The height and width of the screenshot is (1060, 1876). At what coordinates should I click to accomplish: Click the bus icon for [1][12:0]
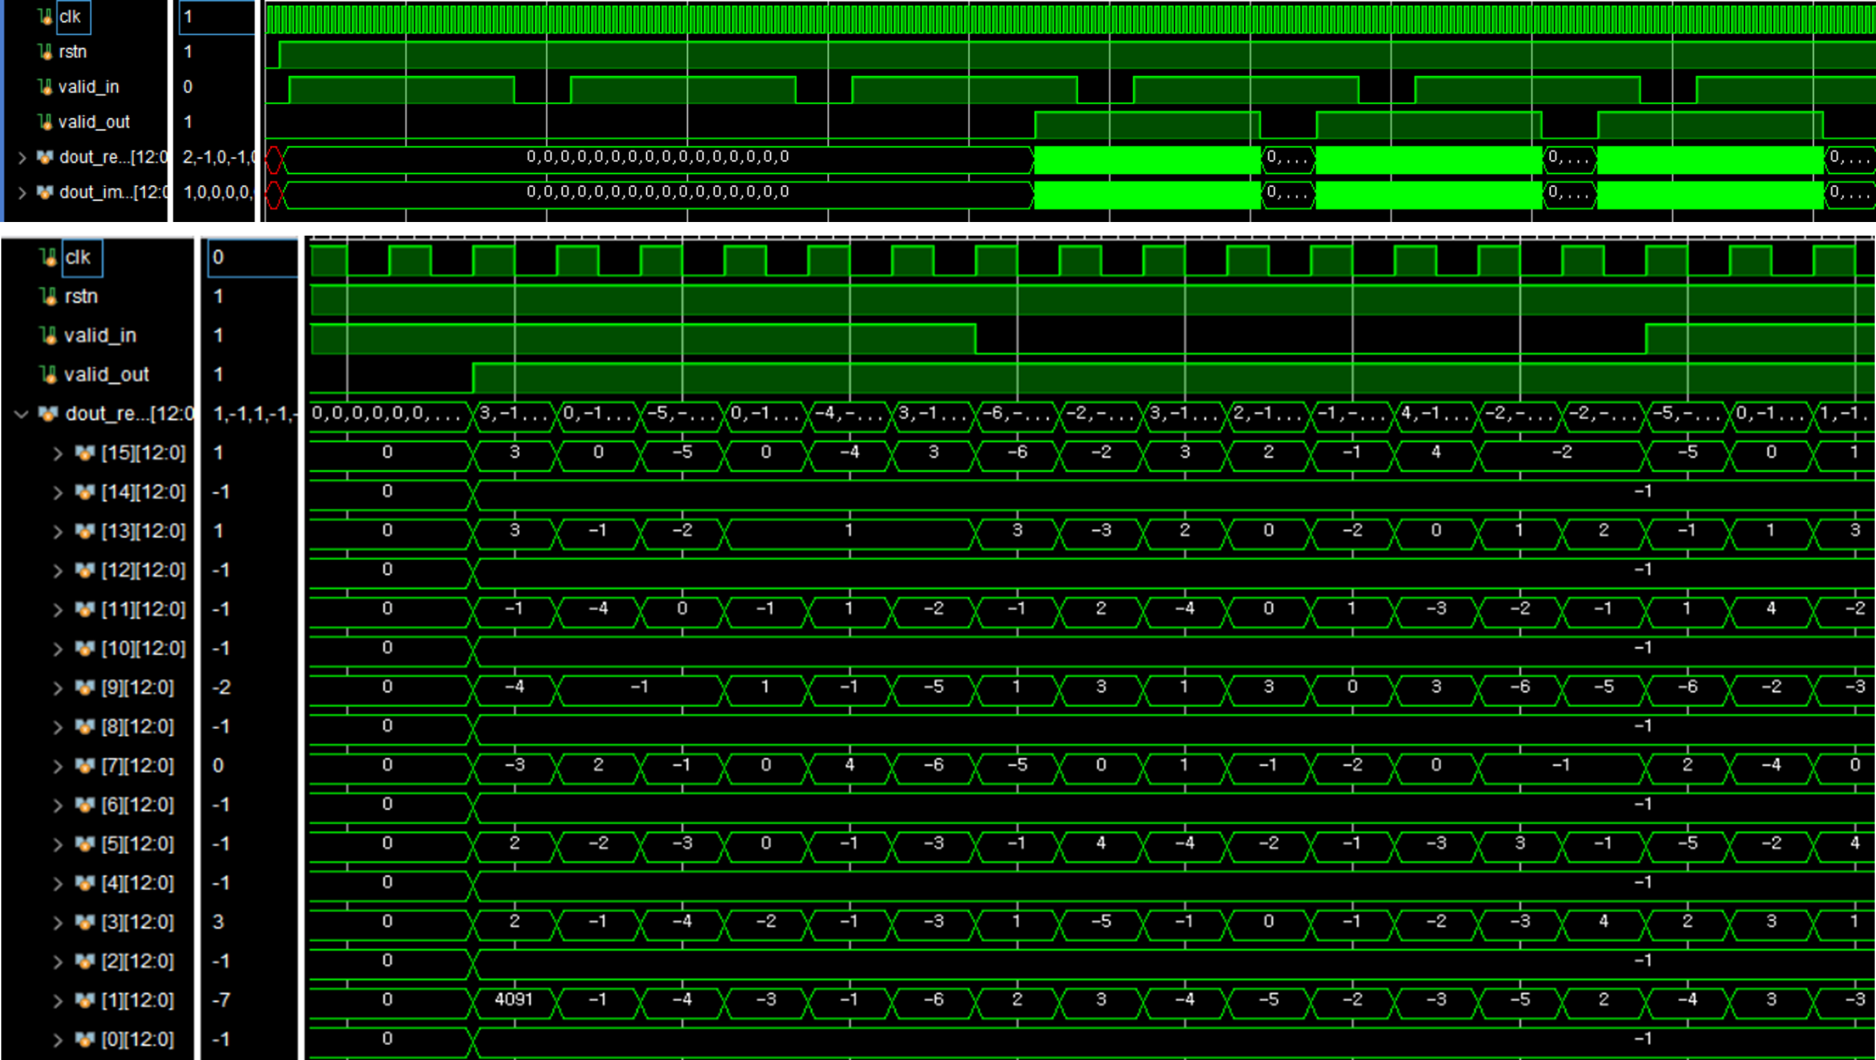click(84, 1000)
